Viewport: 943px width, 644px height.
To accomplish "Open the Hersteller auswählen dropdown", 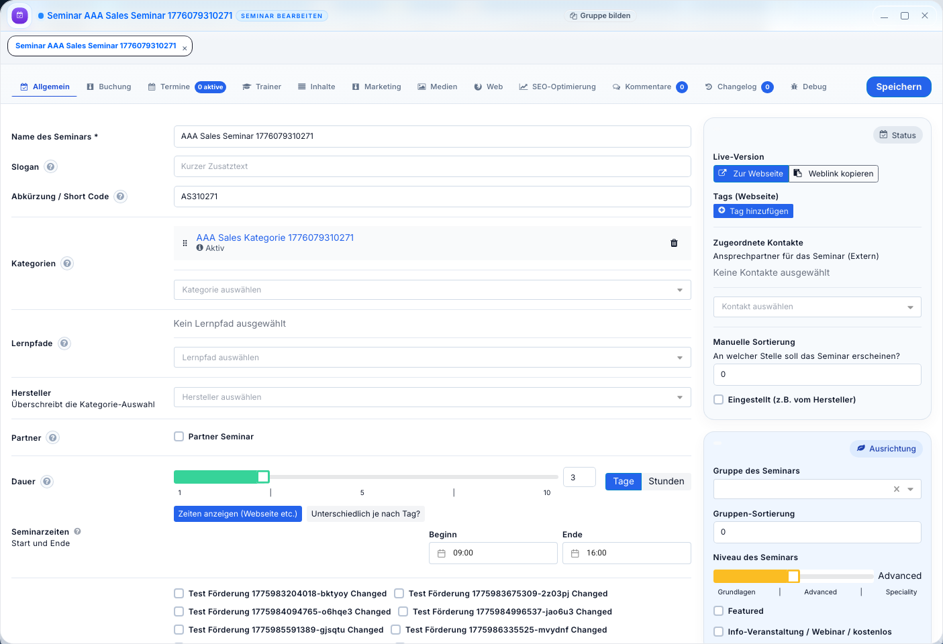I will pos(679,397).
